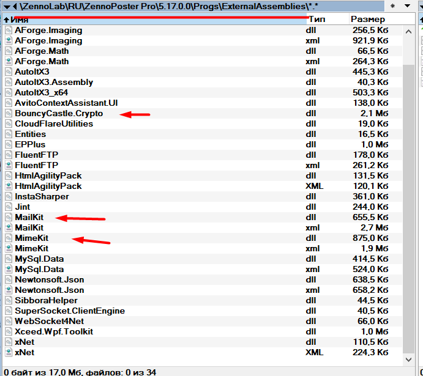
Task: Sort files by the Имя column
Action: 155,20
